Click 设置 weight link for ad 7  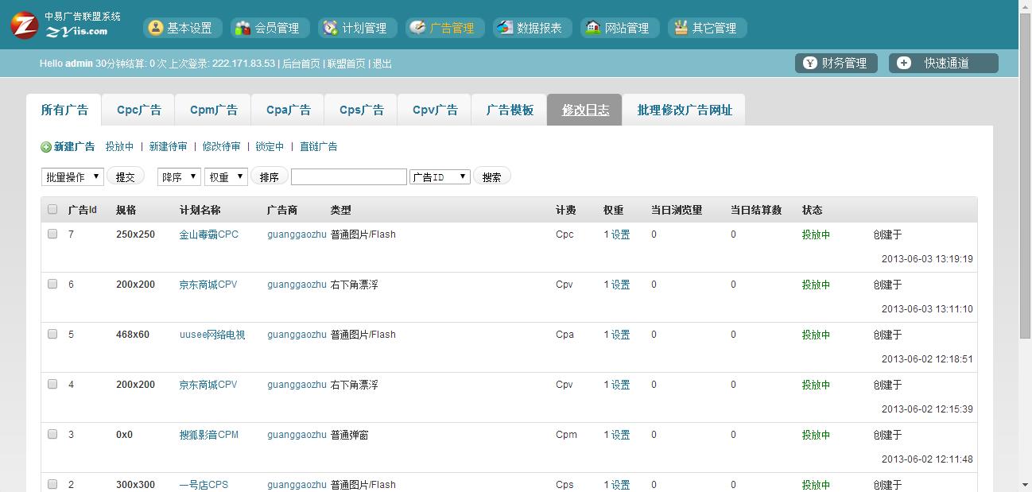[x=620, y=234]
